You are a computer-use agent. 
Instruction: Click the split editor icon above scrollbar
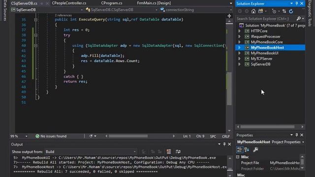pos(229,16)
